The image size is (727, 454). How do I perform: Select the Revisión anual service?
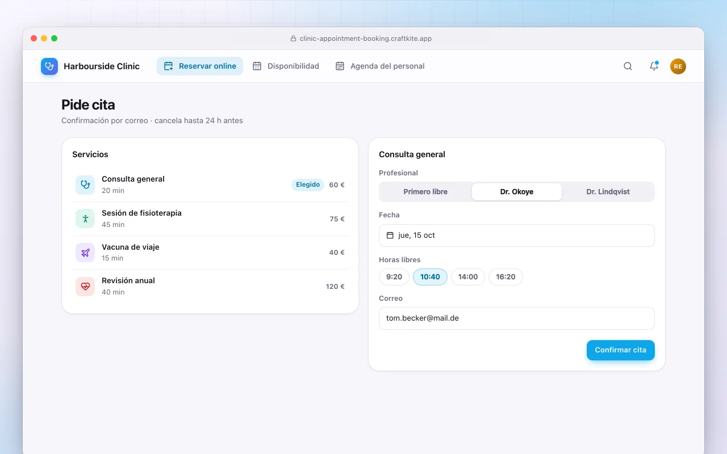tap(210, 287)
